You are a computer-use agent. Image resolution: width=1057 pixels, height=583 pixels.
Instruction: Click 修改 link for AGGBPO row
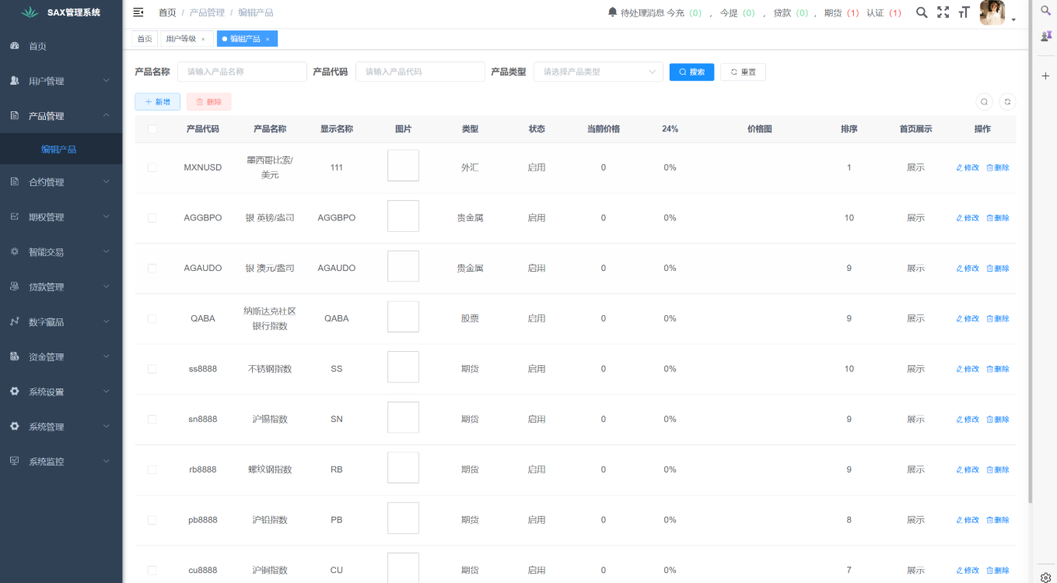(x=968, y=218)
